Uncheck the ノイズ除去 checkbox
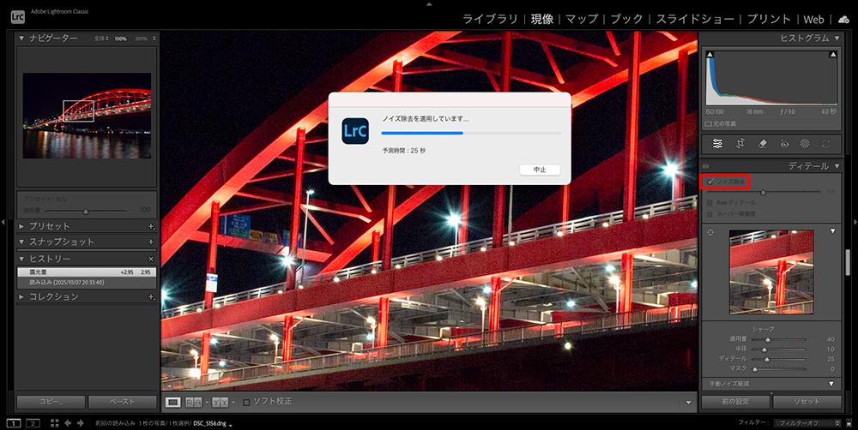 tap(710, 182)
